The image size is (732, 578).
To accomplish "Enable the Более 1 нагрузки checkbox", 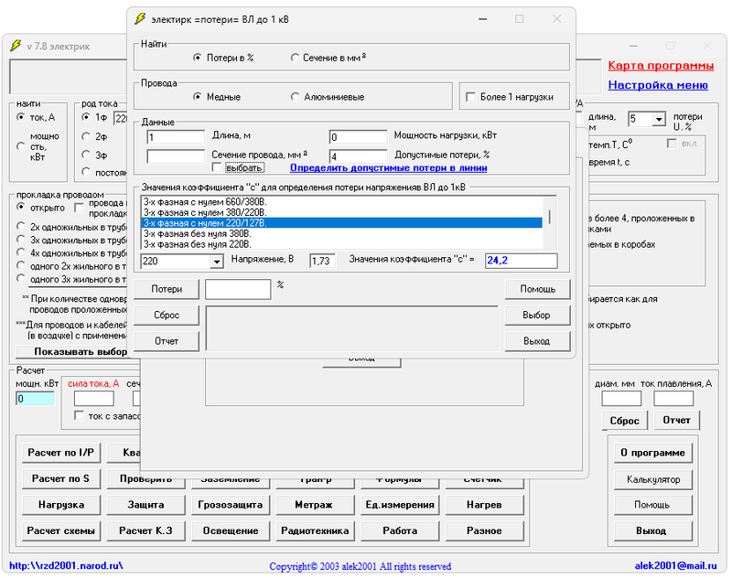I will pos(470,97).
